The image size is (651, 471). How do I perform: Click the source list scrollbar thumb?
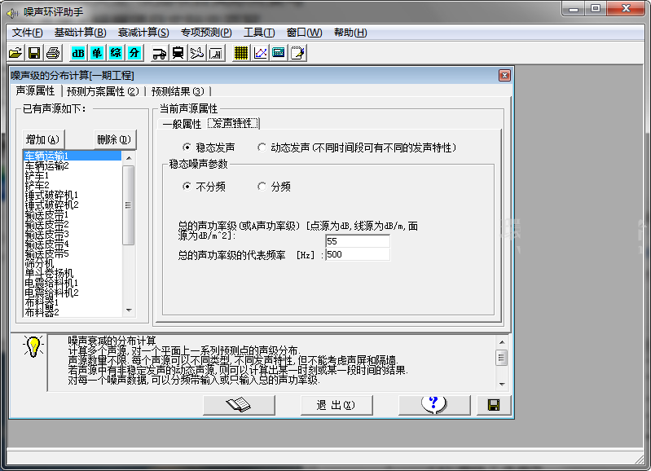tap(129, 205)
